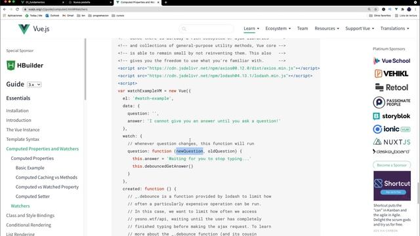Click the browser back arrow

click(x=5, y=9)
